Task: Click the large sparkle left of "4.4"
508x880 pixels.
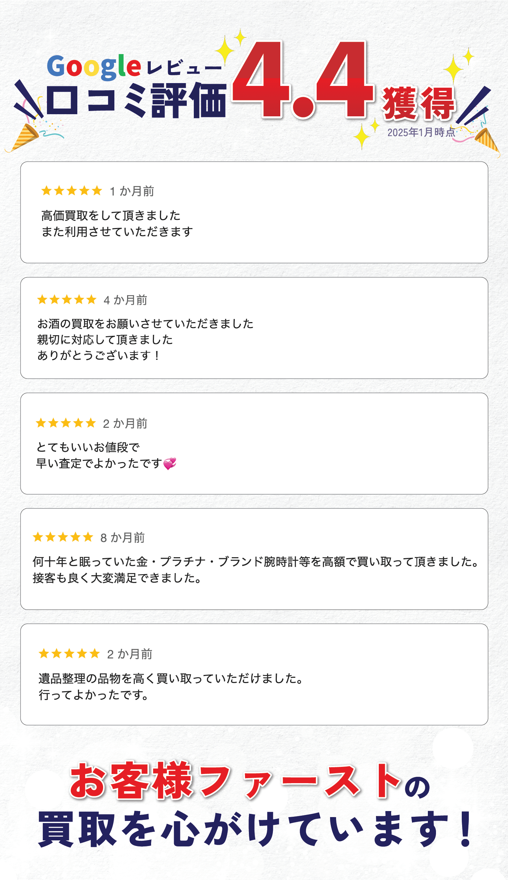Action: pyautogui.click(x=225, y=52)
